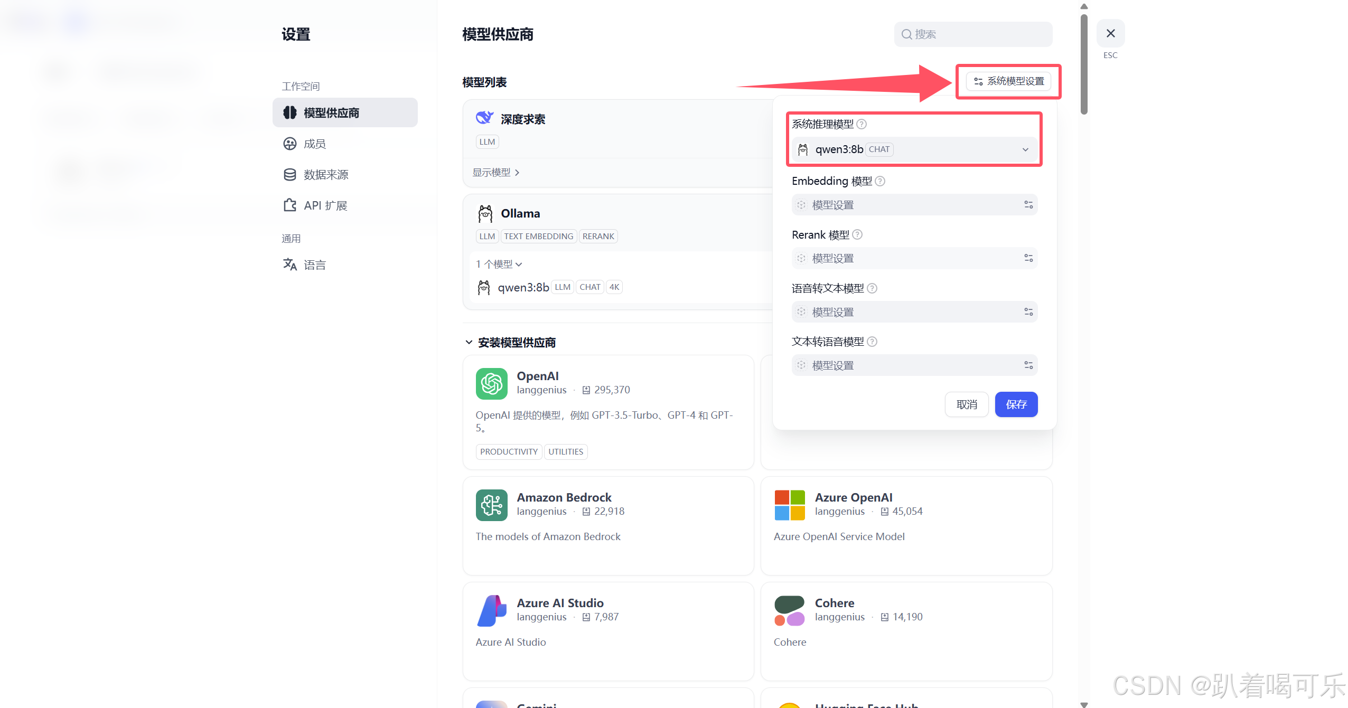The width and height of the screenshot is (1348, 708).
Task: Open the Embedding 模型 selector
Action: (914, 205)
